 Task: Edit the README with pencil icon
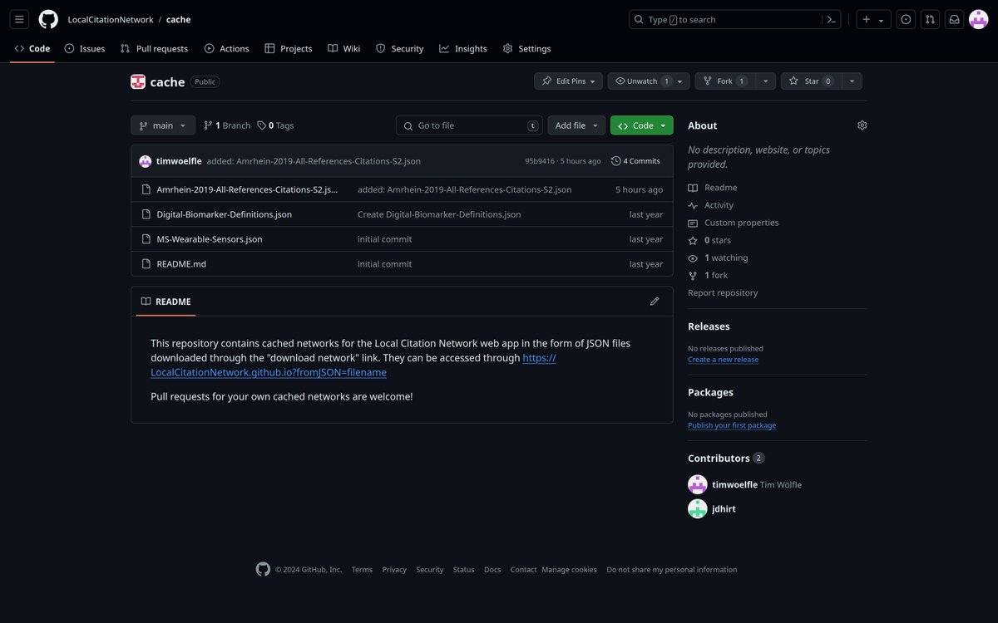[655, 302]
